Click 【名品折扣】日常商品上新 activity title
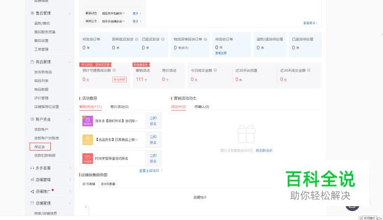Screen dimensions: 383x220 click(x=117, y=139)
